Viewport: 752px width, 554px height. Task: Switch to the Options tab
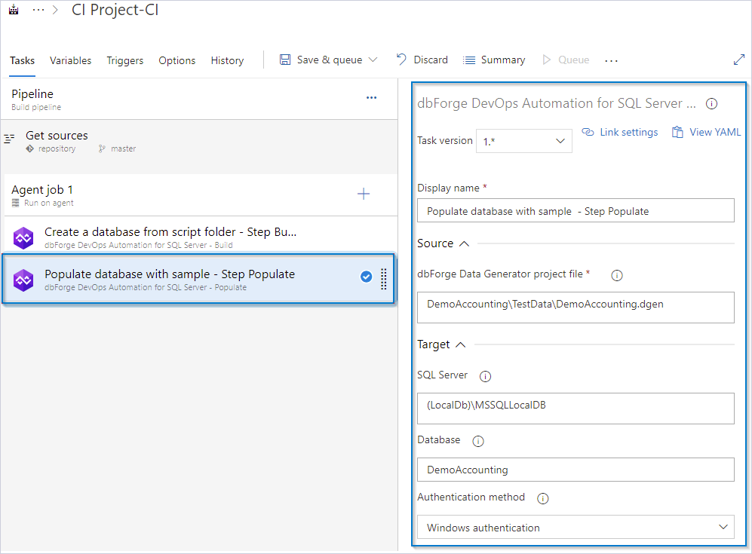tap(177, 60)
